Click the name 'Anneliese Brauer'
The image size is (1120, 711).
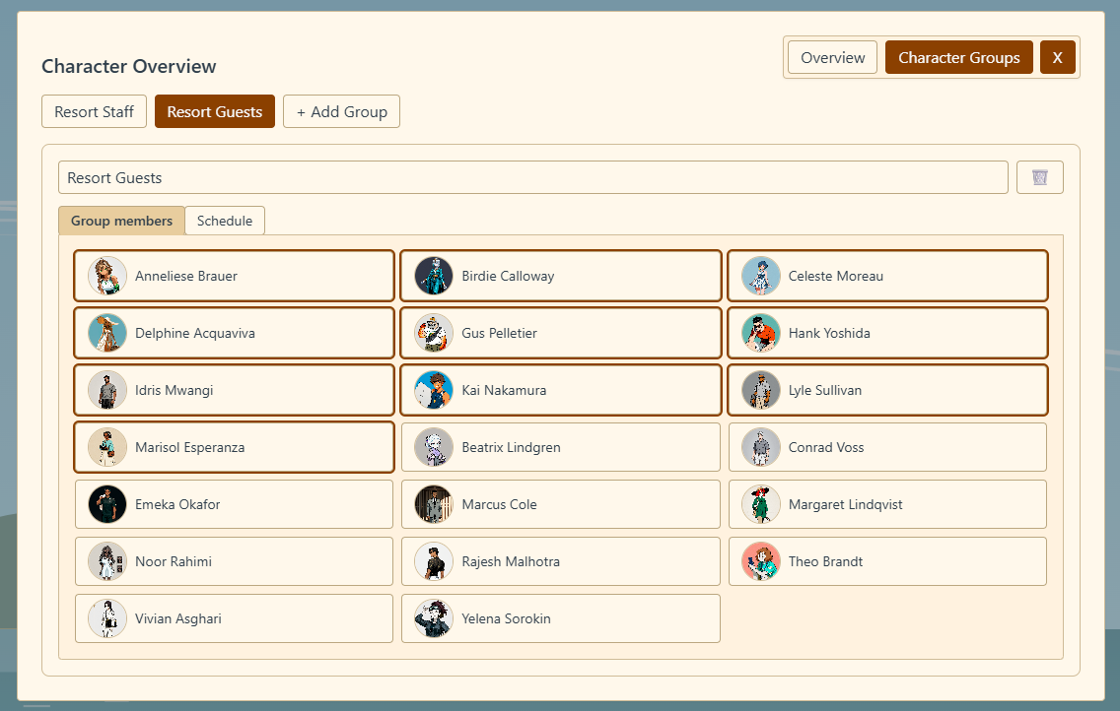click(185, 276)
